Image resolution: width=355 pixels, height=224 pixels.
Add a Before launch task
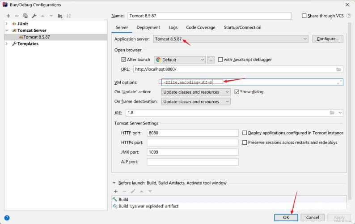coord(116,191)
